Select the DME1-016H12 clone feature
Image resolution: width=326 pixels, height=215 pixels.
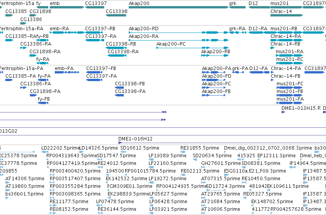(x=222, y=143)
